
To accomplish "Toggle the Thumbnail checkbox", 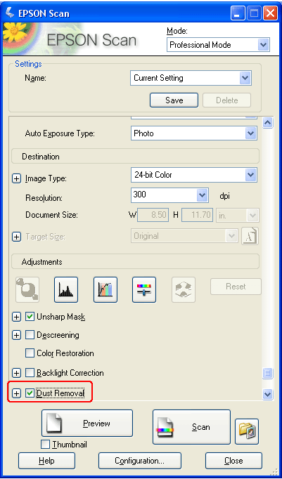I will (45, 445).
